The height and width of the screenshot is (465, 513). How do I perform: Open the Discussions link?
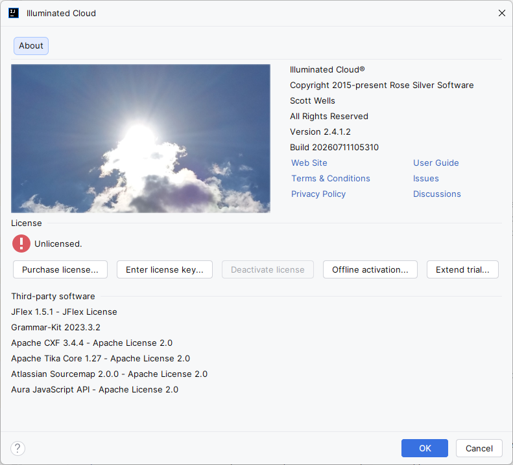(x=436, y=194)
